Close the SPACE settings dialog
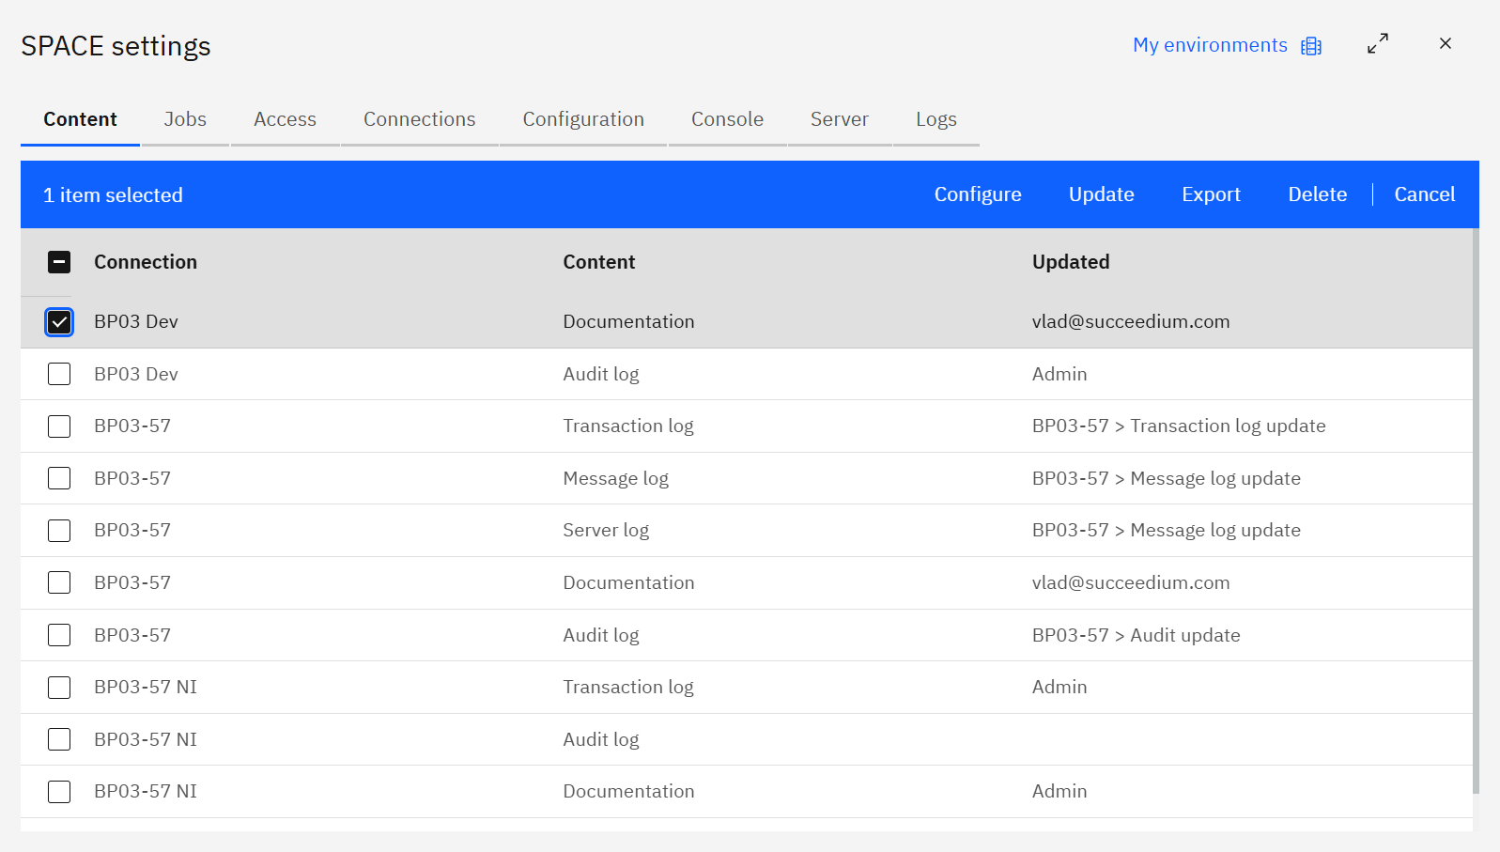Image resolution: width=1500 pixels, height=852 pixels. [1445, 44]
